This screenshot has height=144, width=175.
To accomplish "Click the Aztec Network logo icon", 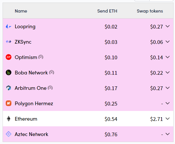I will (9, 134).
